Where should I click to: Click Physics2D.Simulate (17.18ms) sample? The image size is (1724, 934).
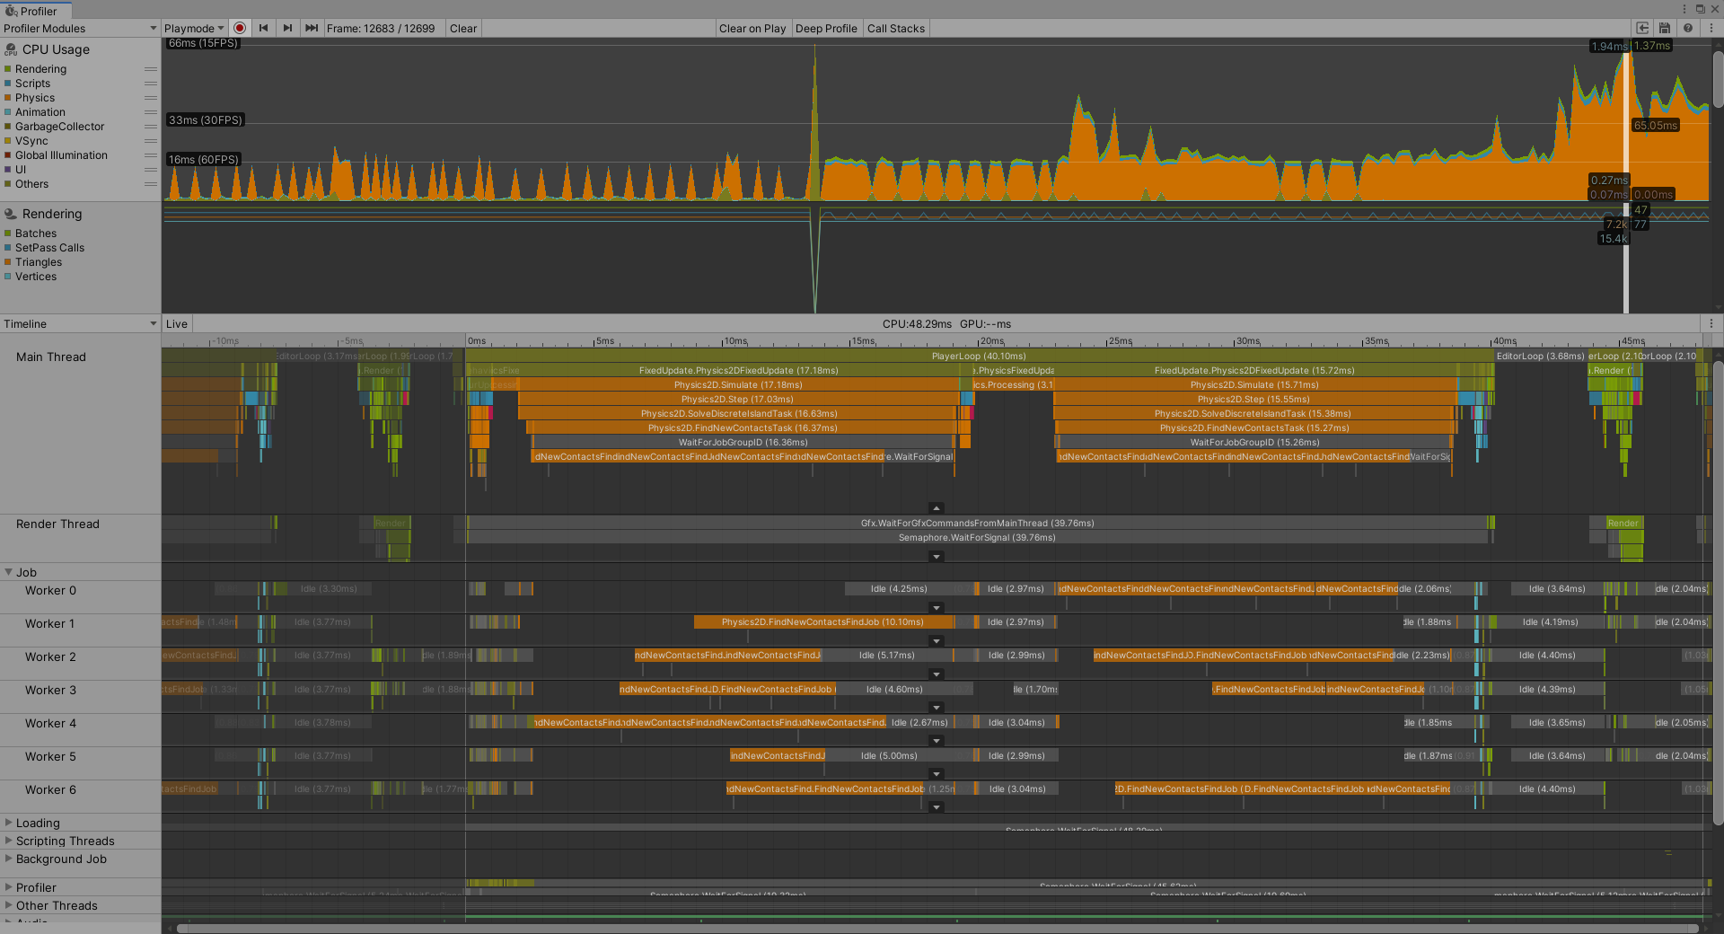[x=738, y=384]
